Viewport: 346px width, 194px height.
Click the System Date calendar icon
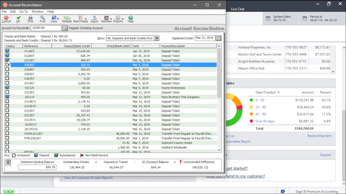(x=268, y=18)
